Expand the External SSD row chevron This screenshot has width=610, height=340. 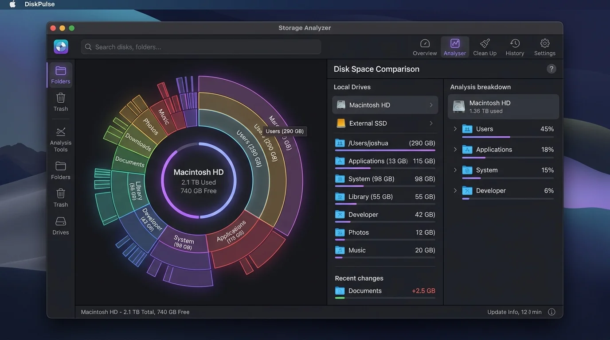pyautogui.click(x=431, y=123)
